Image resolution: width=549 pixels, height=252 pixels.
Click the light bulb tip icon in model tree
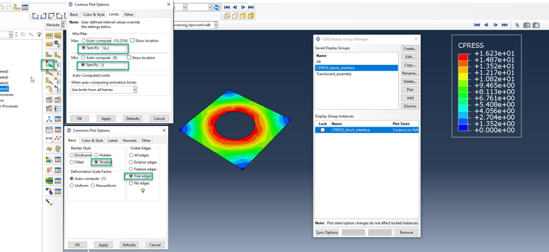pyautogui.click(x=39, y=34)
